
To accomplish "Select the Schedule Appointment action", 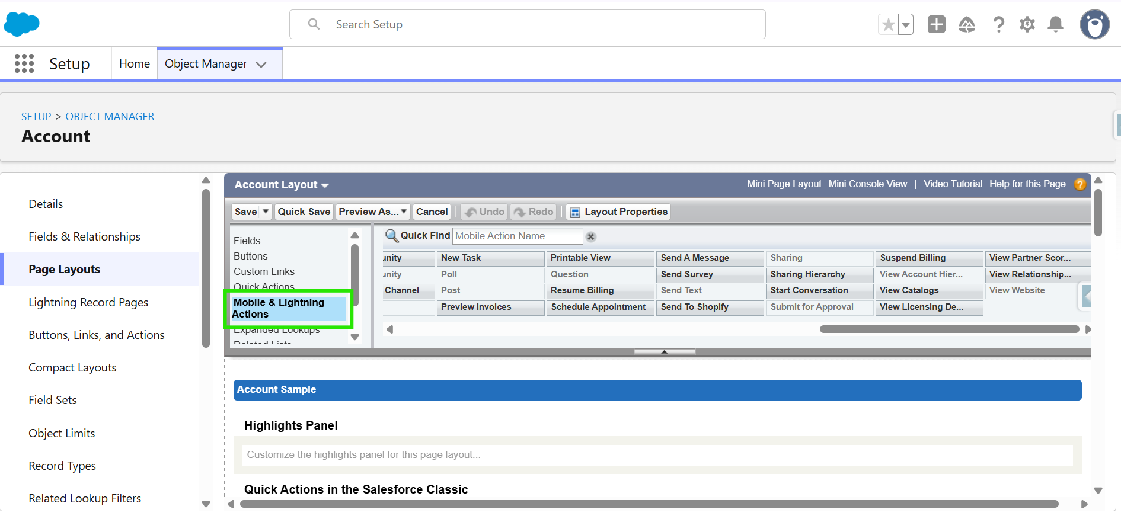I will pyautogui.click(x=601, y=307).
